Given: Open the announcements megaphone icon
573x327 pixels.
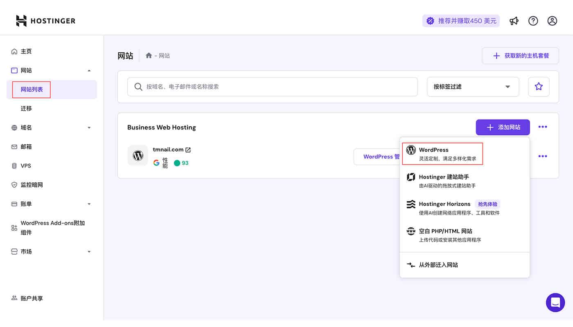Looking at the screenshot, I should click(514, 20).
